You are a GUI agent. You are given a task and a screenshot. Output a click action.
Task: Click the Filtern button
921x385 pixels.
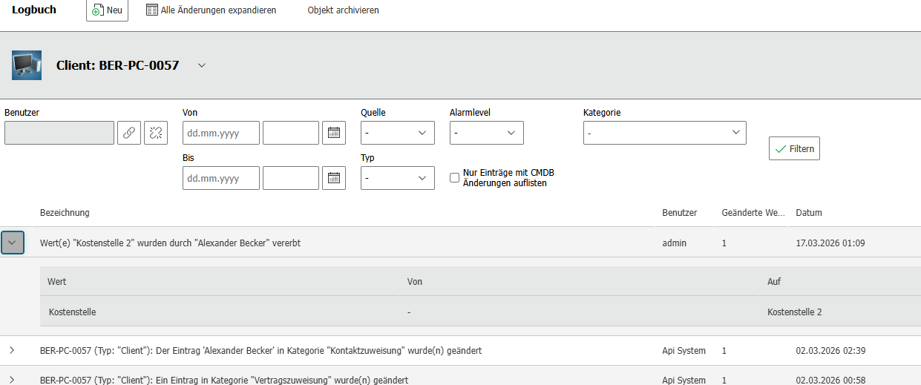[794, 149]
